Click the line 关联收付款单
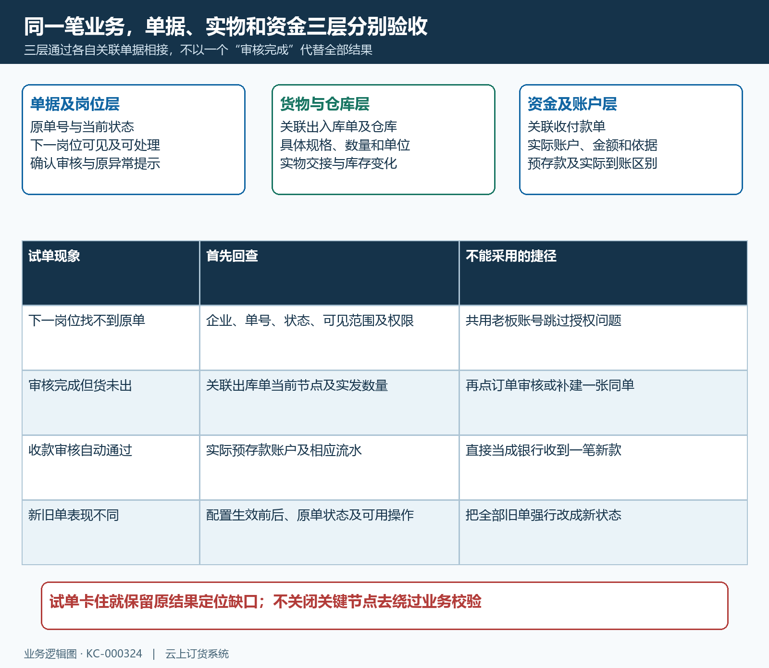The height and width of the screenshot is (668, 769). pos(566,127)
